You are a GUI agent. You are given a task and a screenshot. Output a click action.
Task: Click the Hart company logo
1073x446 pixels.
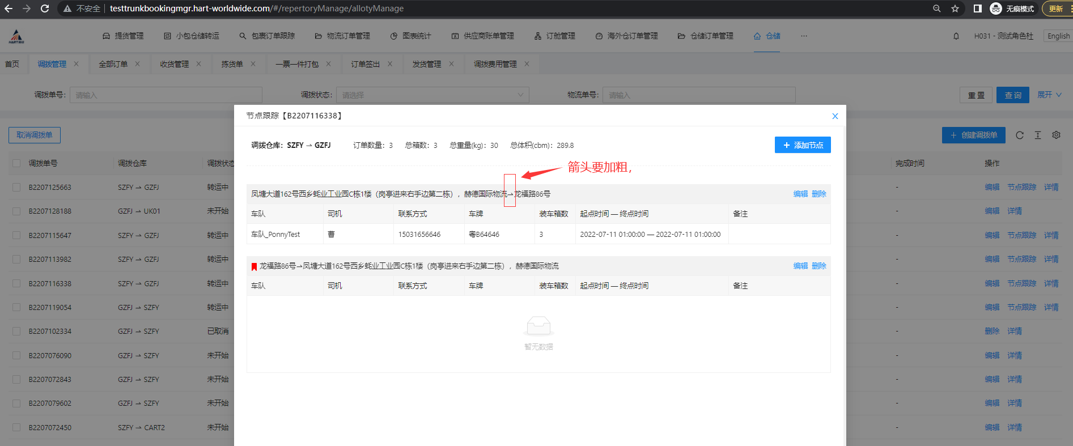pyautogui.click(x=16, y=37)
